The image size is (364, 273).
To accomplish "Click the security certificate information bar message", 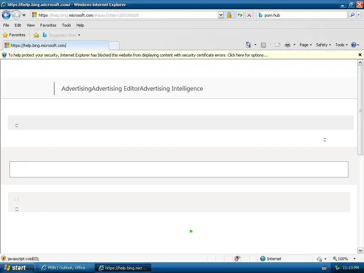I will click(138, 55).
